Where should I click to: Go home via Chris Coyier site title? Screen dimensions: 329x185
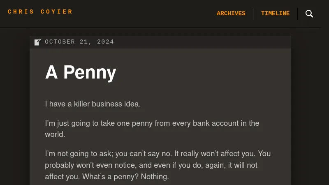[40, 12]
